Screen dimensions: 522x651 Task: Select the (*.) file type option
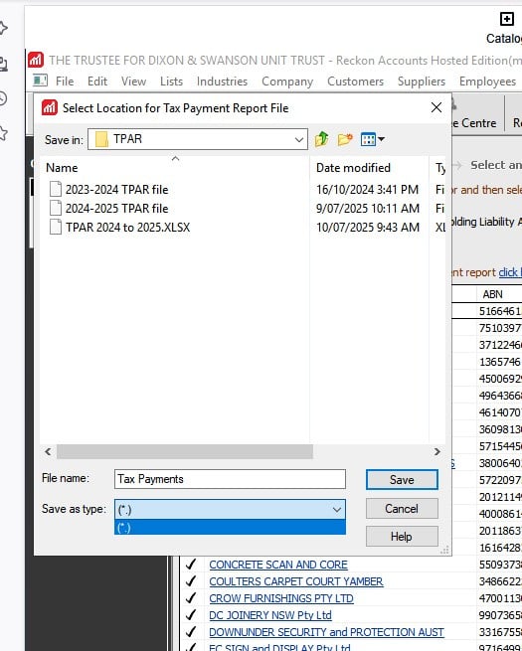click(230, 528)
